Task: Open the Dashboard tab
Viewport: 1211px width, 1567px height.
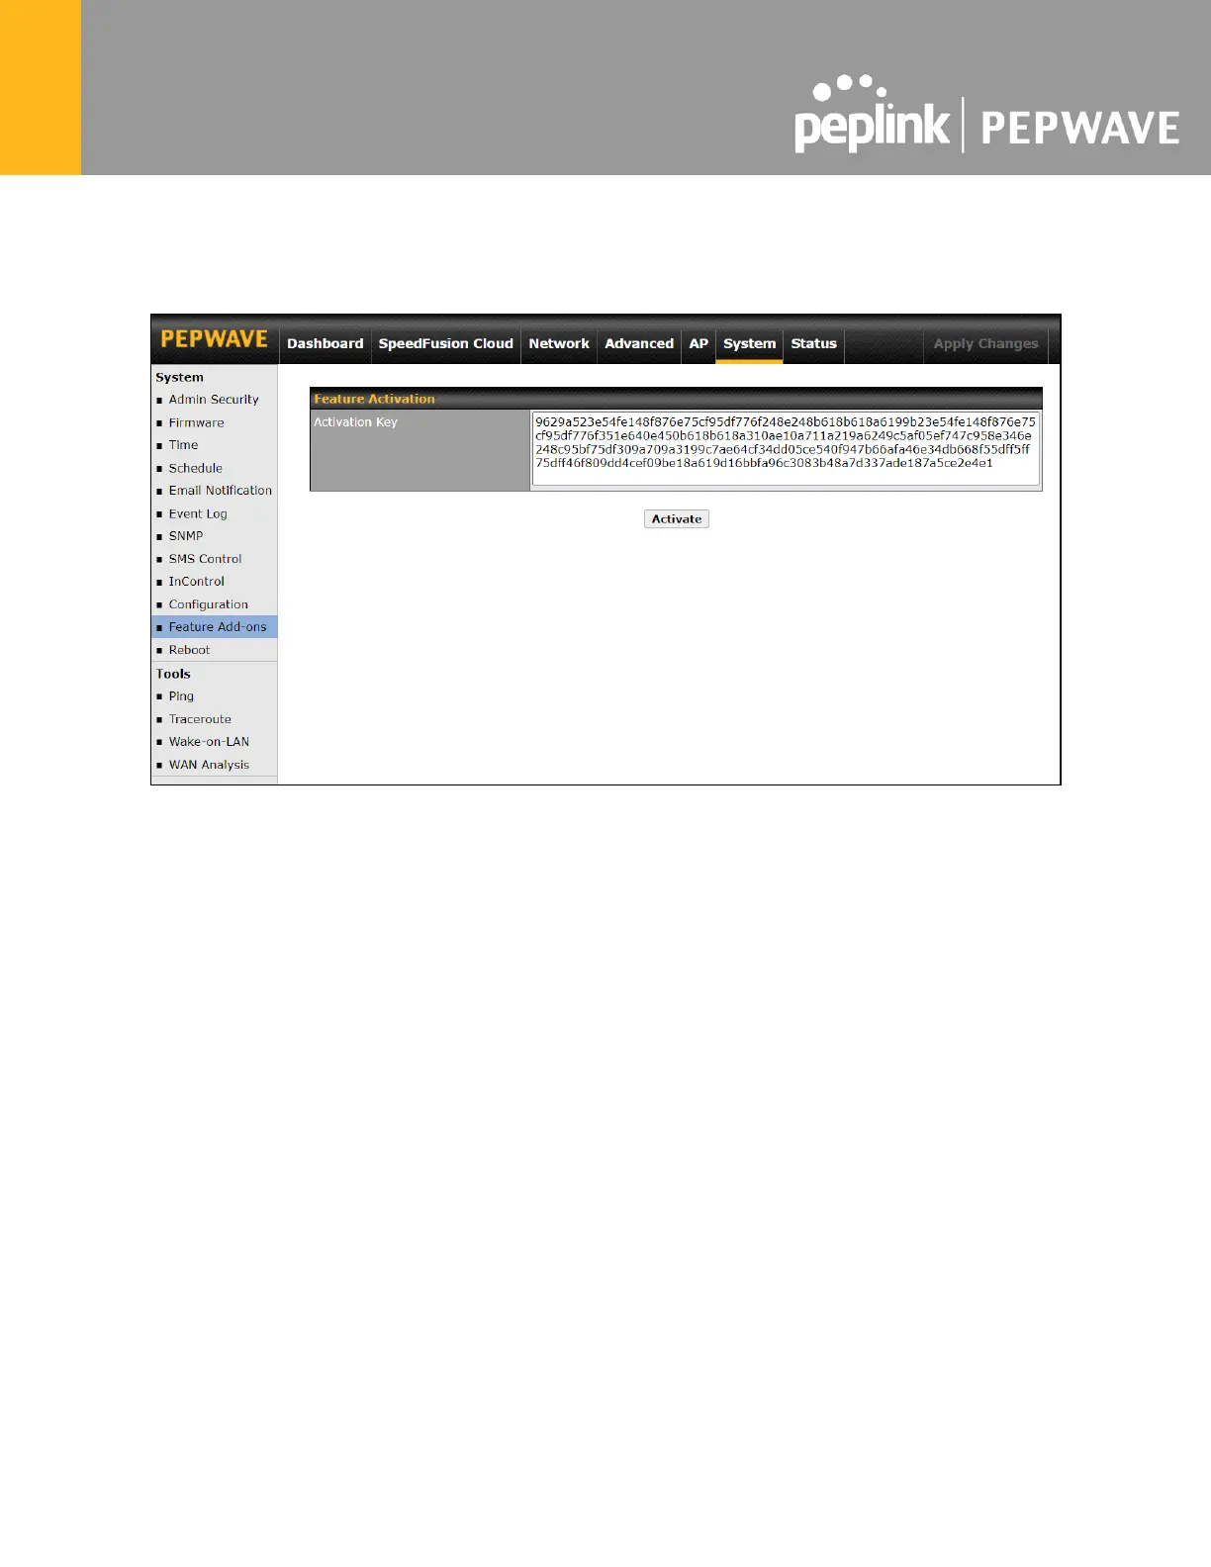Action: click(325, 343)
